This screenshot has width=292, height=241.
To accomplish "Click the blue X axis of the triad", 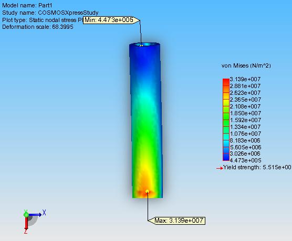I will tap(36, 215).
